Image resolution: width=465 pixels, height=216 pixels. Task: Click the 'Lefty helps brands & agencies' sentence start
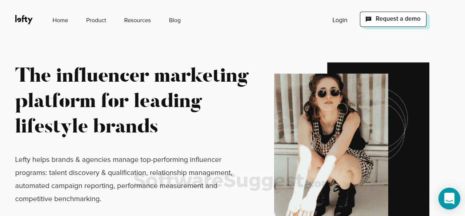[x=63, y=160]
